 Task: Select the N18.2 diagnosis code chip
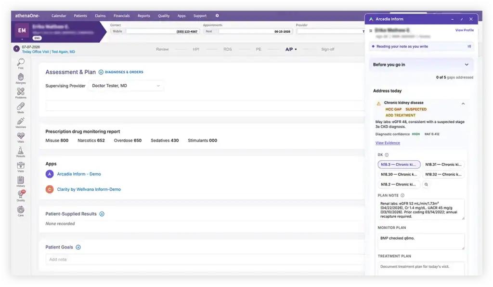(x=399, y=184)
